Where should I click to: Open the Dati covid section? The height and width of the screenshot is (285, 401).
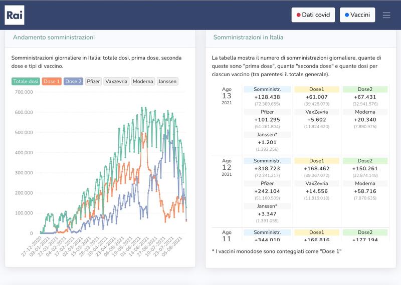pos(313,15)
